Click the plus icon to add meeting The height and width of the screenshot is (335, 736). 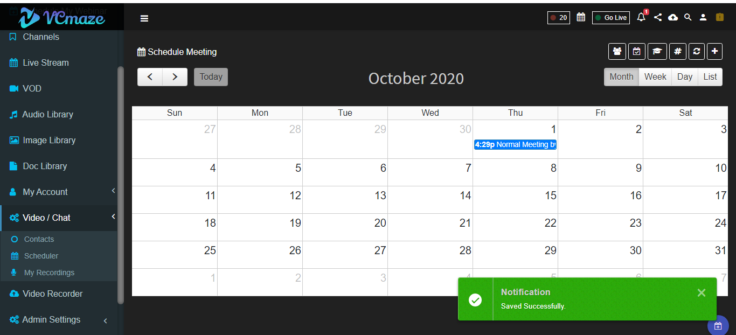coord(714,51)
